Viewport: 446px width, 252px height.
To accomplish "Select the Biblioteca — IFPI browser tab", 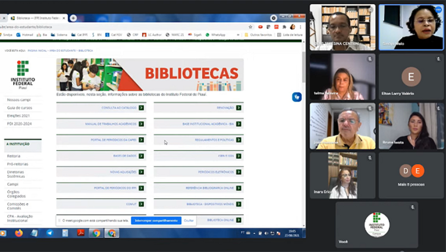I will pyautogui.click(x=37, y=18).
